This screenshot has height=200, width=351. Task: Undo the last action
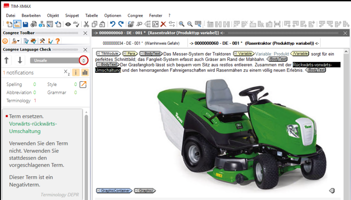[x=113, y=24]
